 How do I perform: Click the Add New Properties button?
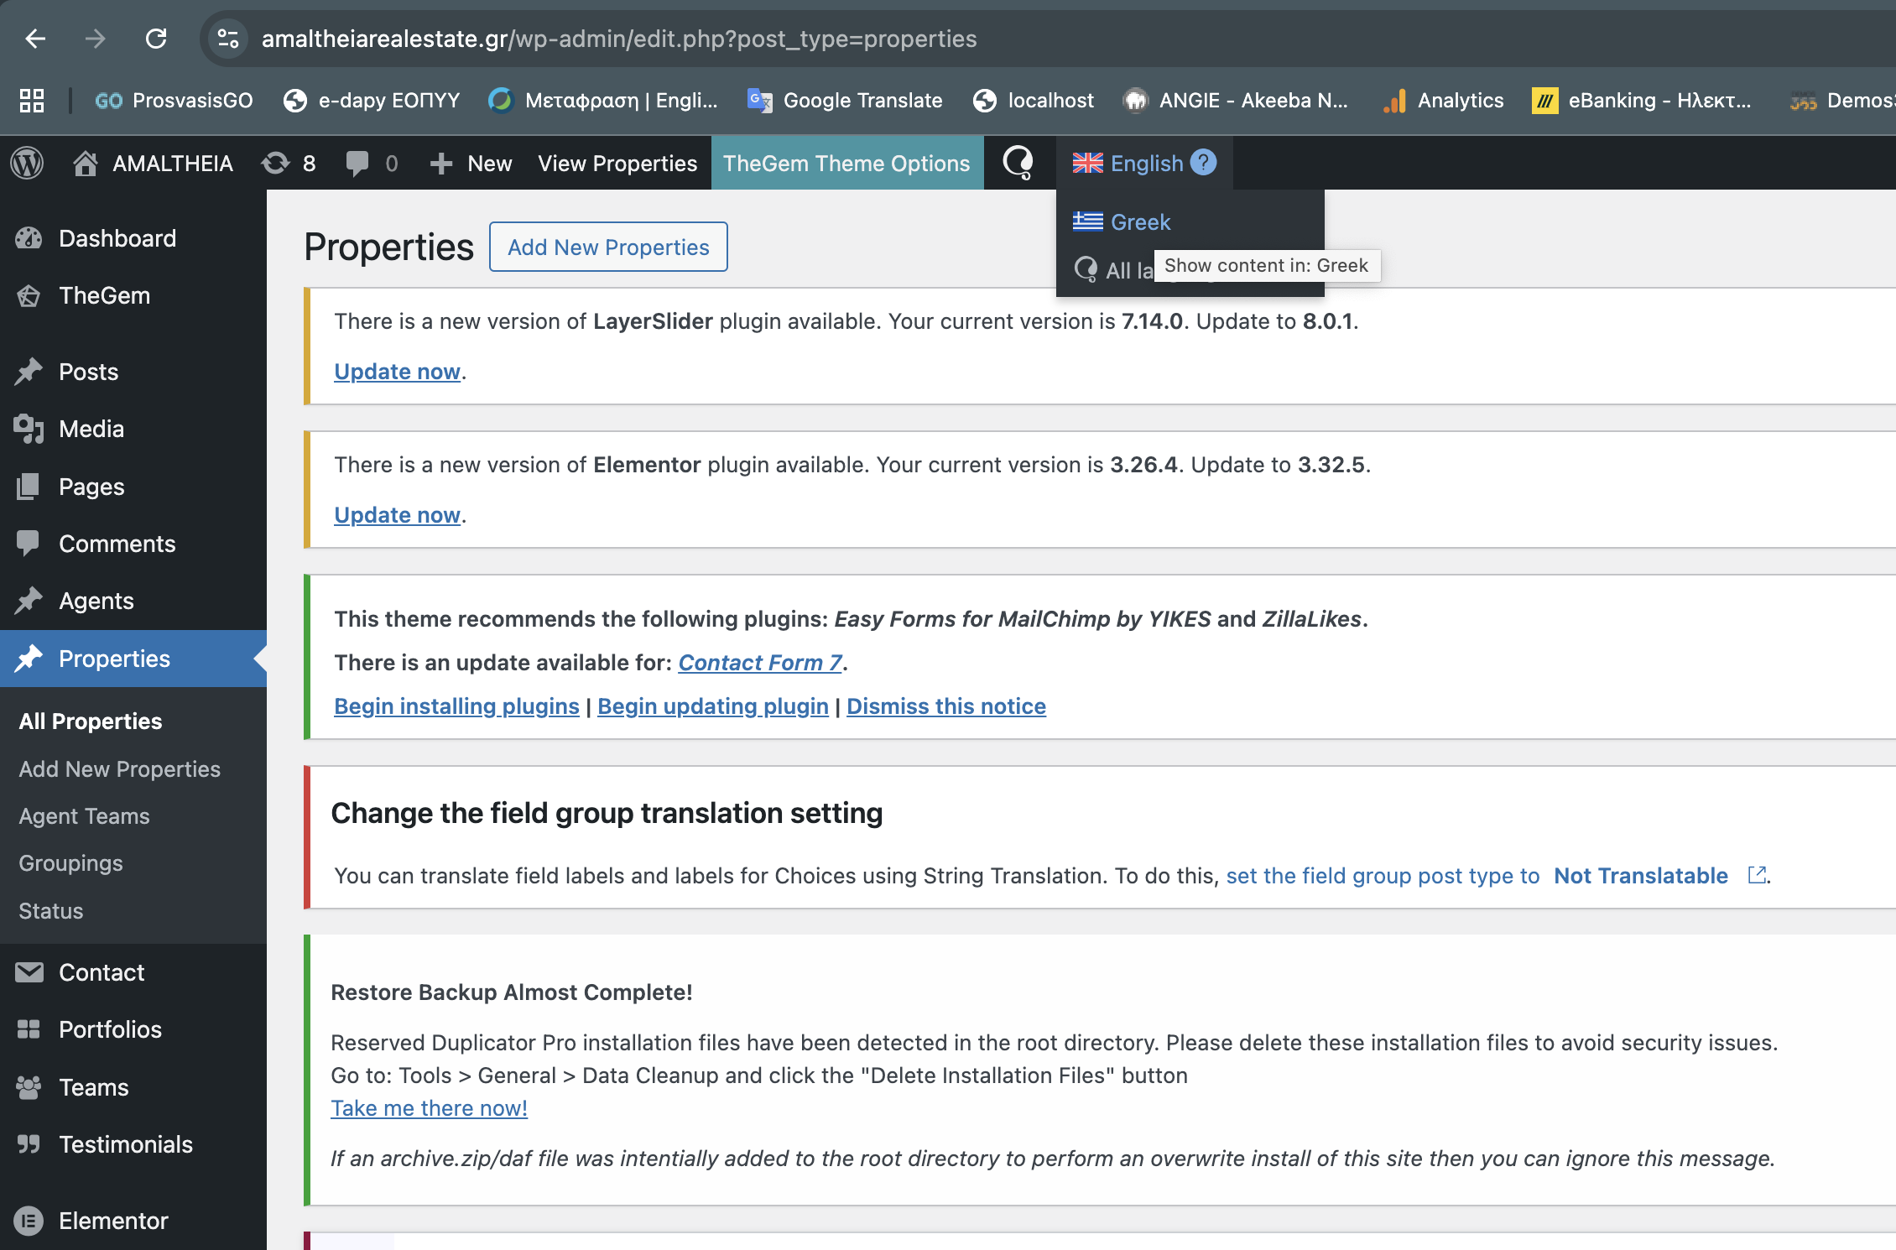(x=608, y=247)
